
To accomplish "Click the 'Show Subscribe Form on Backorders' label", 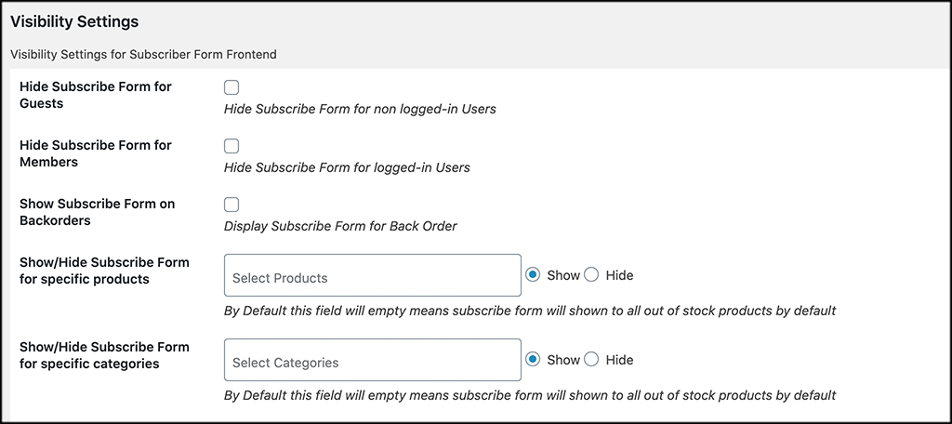I will pyautogui.click(x=97, y=212).
